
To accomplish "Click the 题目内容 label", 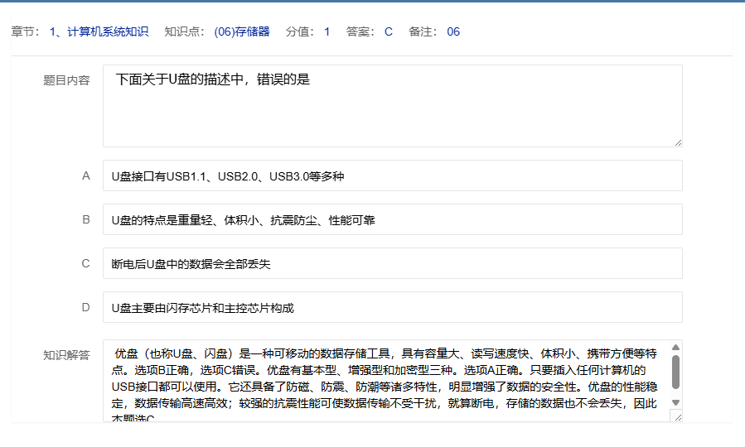I will (x=66, y=80).
